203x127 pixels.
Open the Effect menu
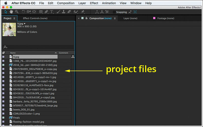[94, 3]
